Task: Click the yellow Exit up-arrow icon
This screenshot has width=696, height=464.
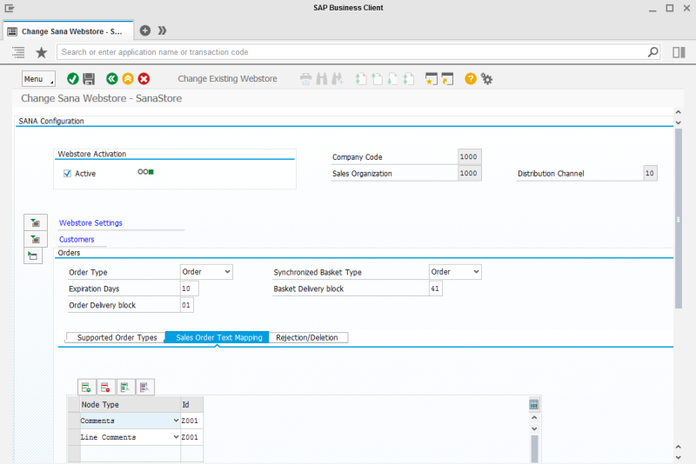Action: tap(128, 79)
